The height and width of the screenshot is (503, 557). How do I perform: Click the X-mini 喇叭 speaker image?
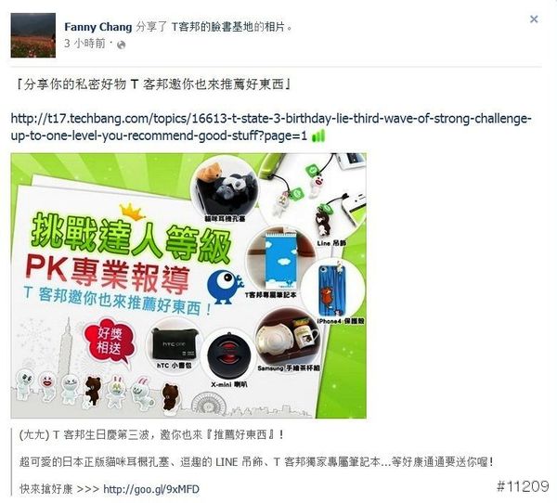pyautogui.click(x=228, y=356)
